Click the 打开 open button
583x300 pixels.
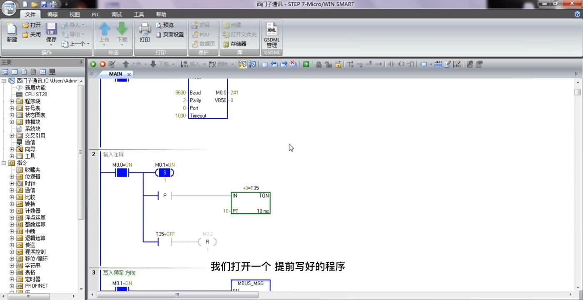point(32,25)
